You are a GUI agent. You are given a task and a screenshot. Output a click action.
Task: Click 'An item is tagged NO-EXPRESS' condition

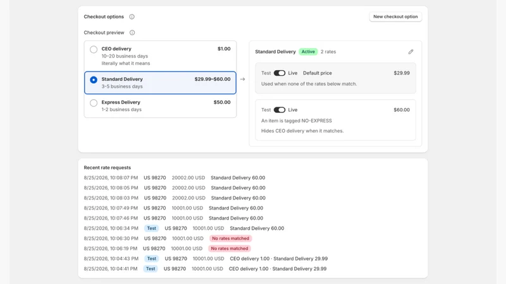[296, 121]
